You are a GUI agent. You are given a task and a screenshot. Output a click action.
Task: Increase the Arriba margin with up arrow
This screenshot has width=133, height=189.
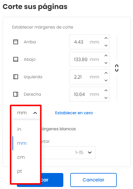106,38
